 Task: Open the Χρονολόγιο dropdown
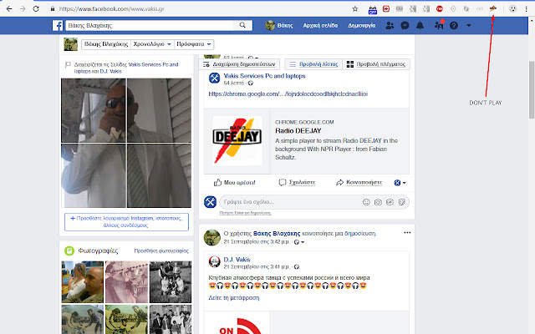click(x=152, y=44)
